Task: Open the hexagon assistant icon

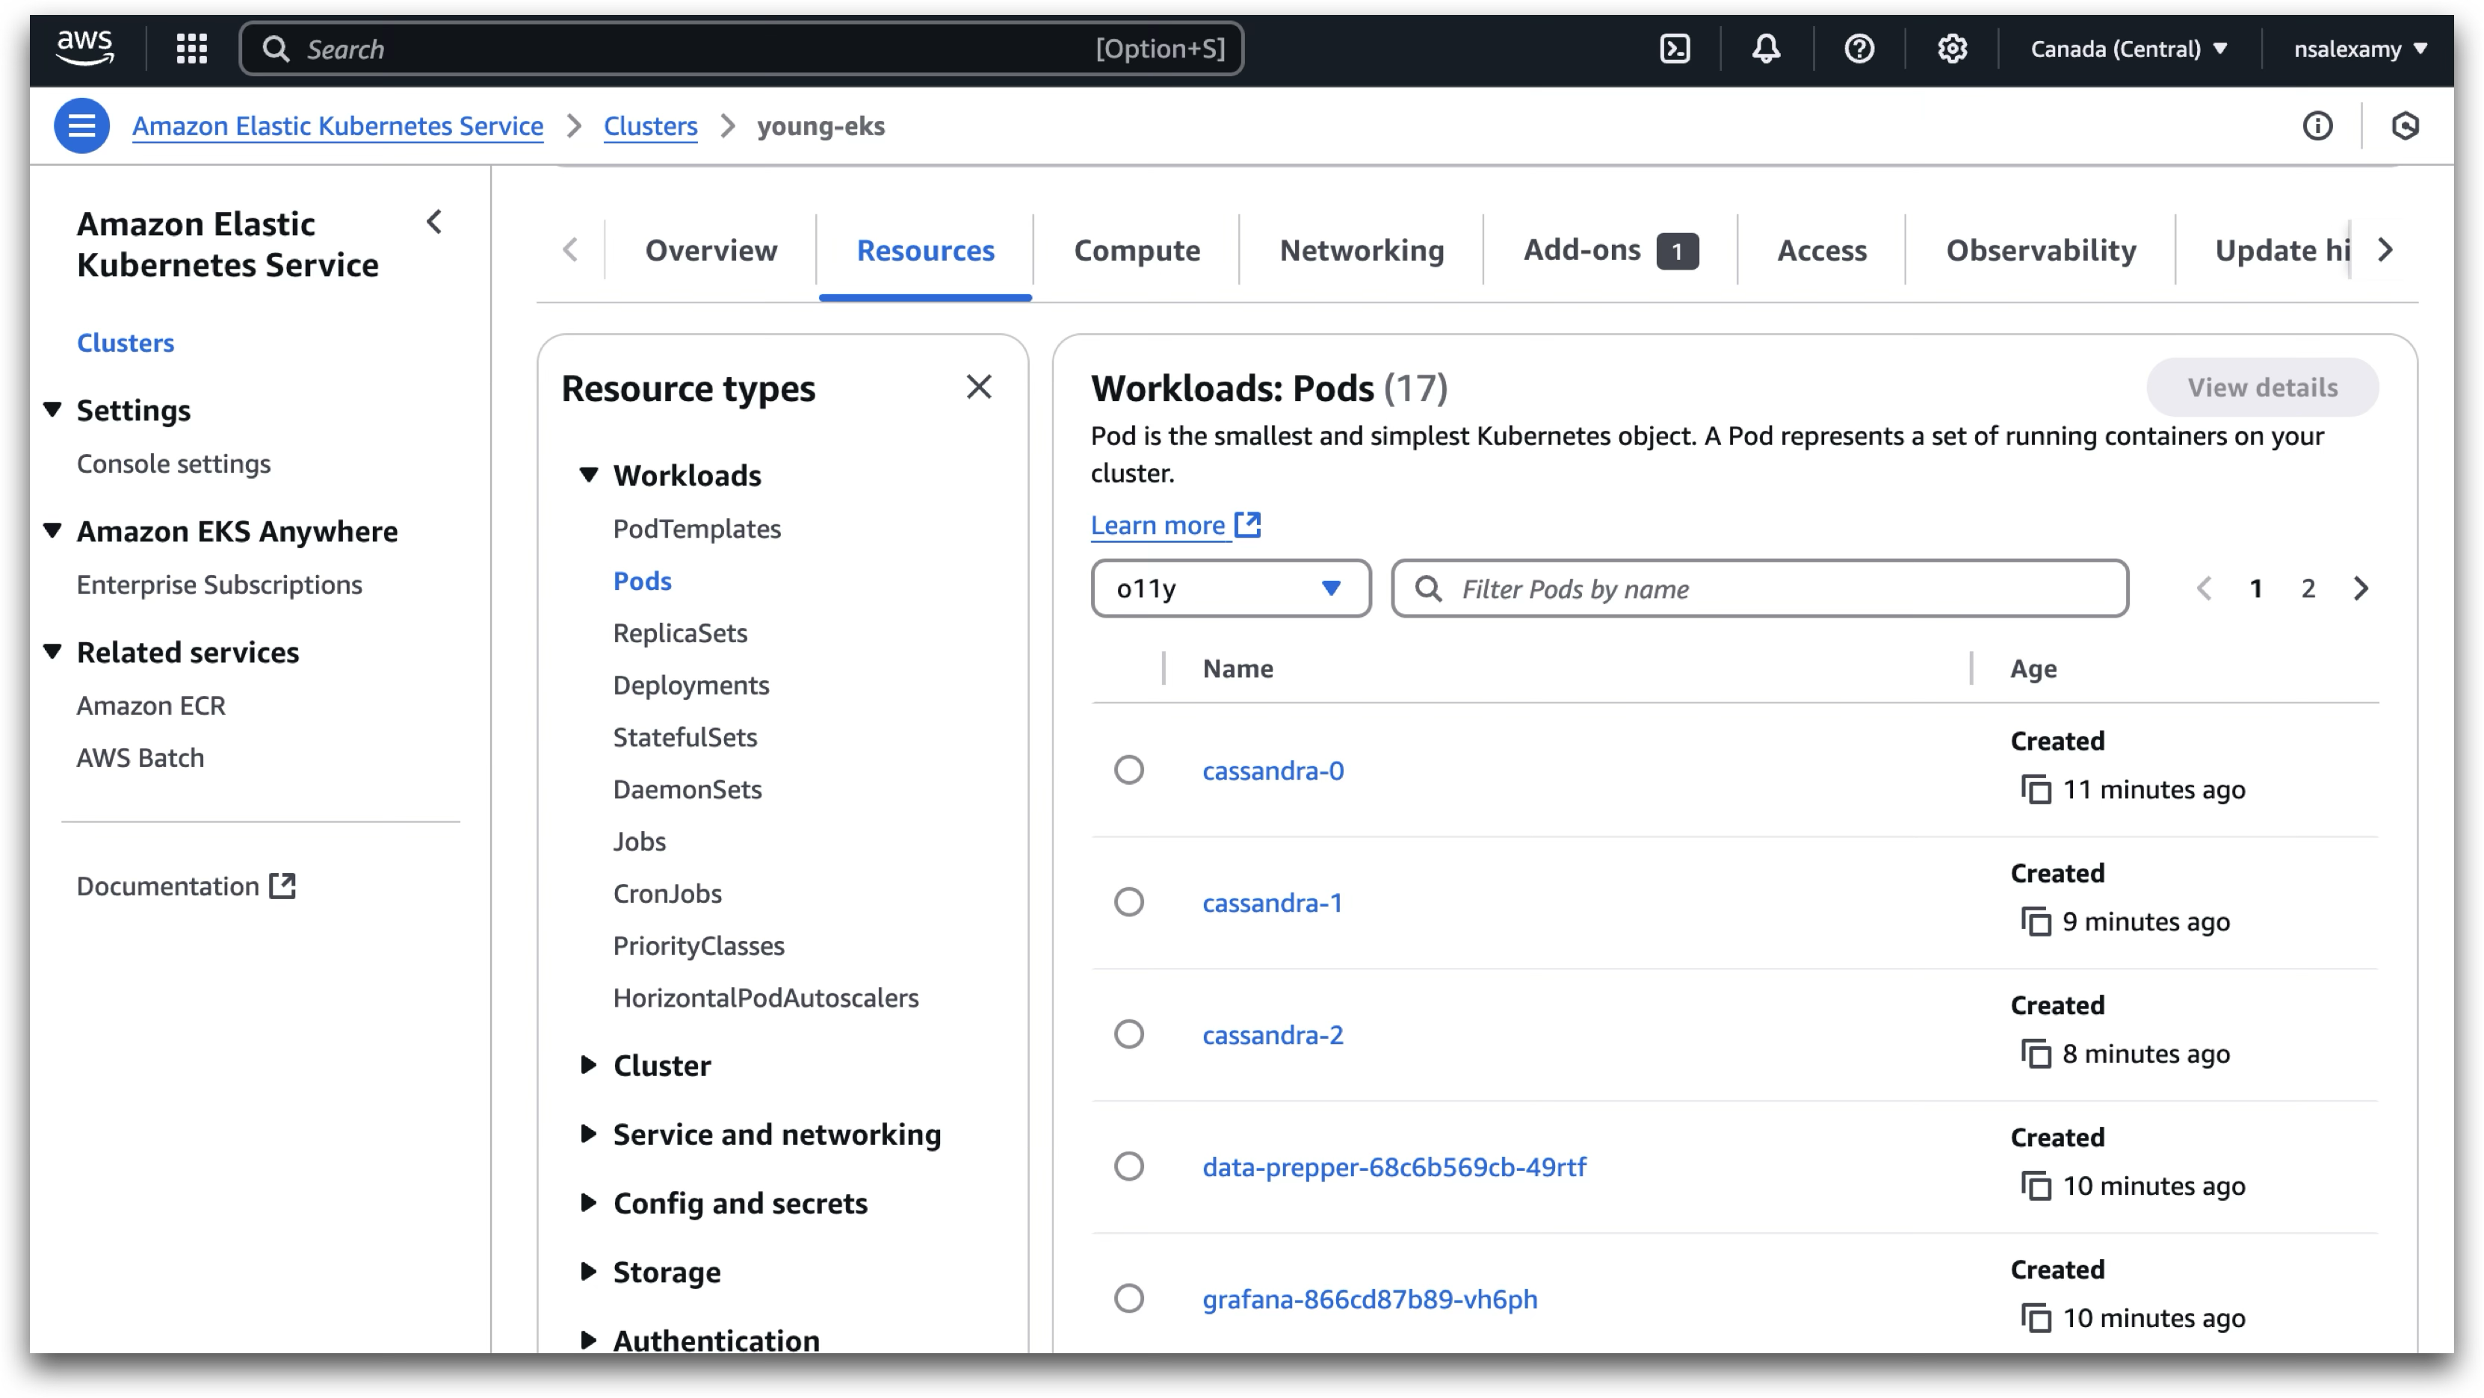Action: [x=2405, y=125]
